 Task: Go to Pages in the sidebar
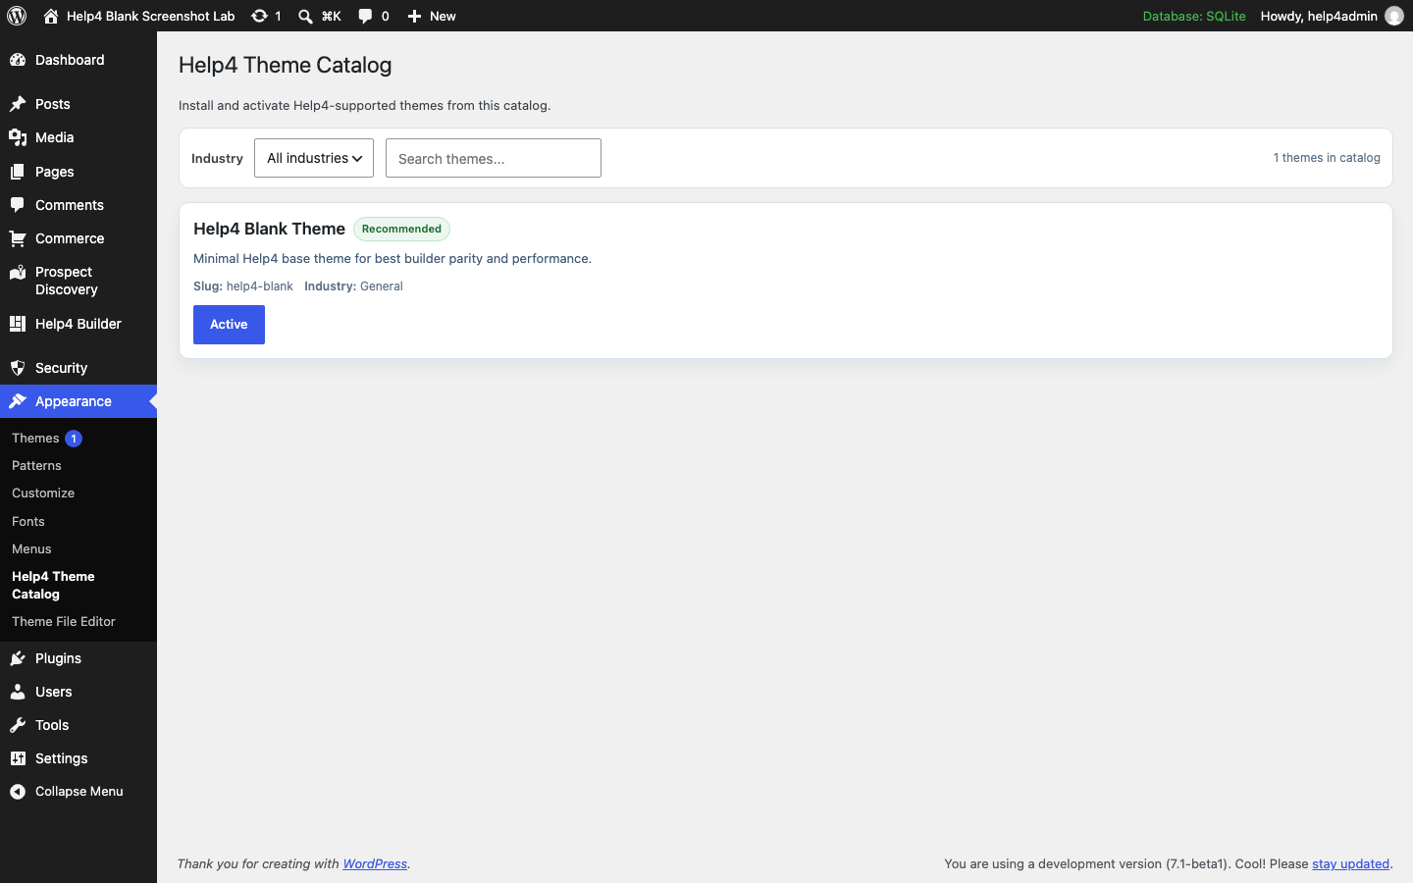pos(78,172)
